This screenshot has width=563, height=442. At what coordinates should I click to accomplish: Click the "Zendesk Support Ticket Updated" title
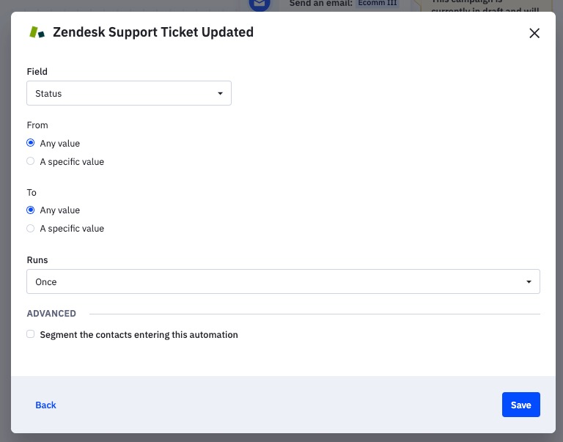(153, 32)
